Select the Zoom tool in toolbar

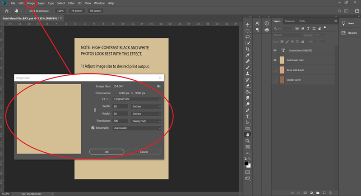coord(247,141)
